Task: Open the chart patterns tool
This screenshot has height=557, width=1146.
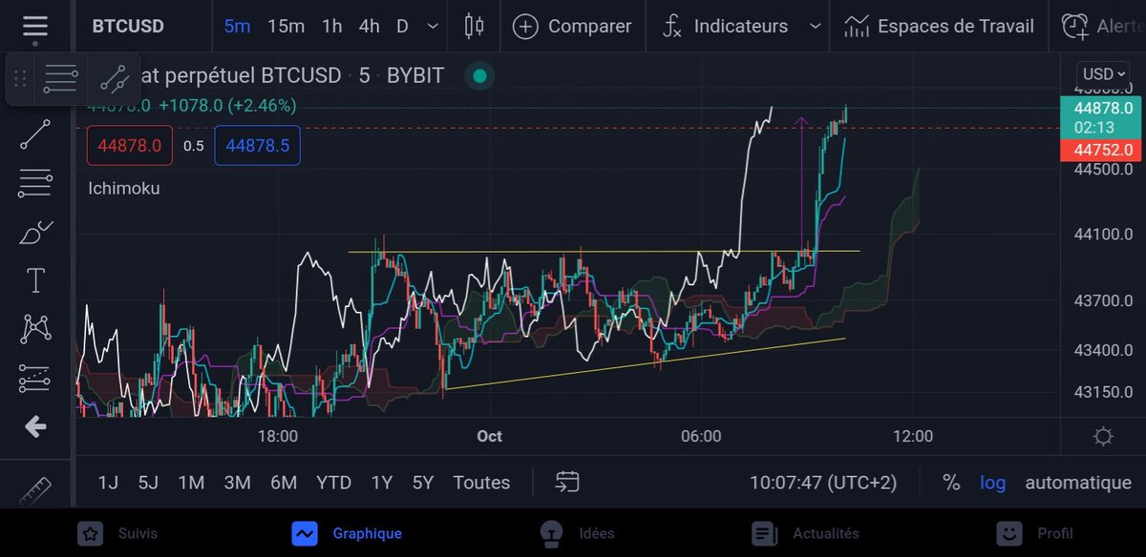Action: (35, 329)
